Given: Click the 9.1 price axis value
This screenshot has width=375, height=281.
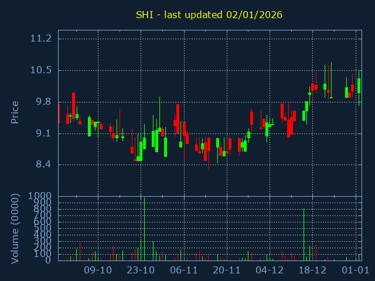Looking at the screenshot, I should tap(43, 133).
